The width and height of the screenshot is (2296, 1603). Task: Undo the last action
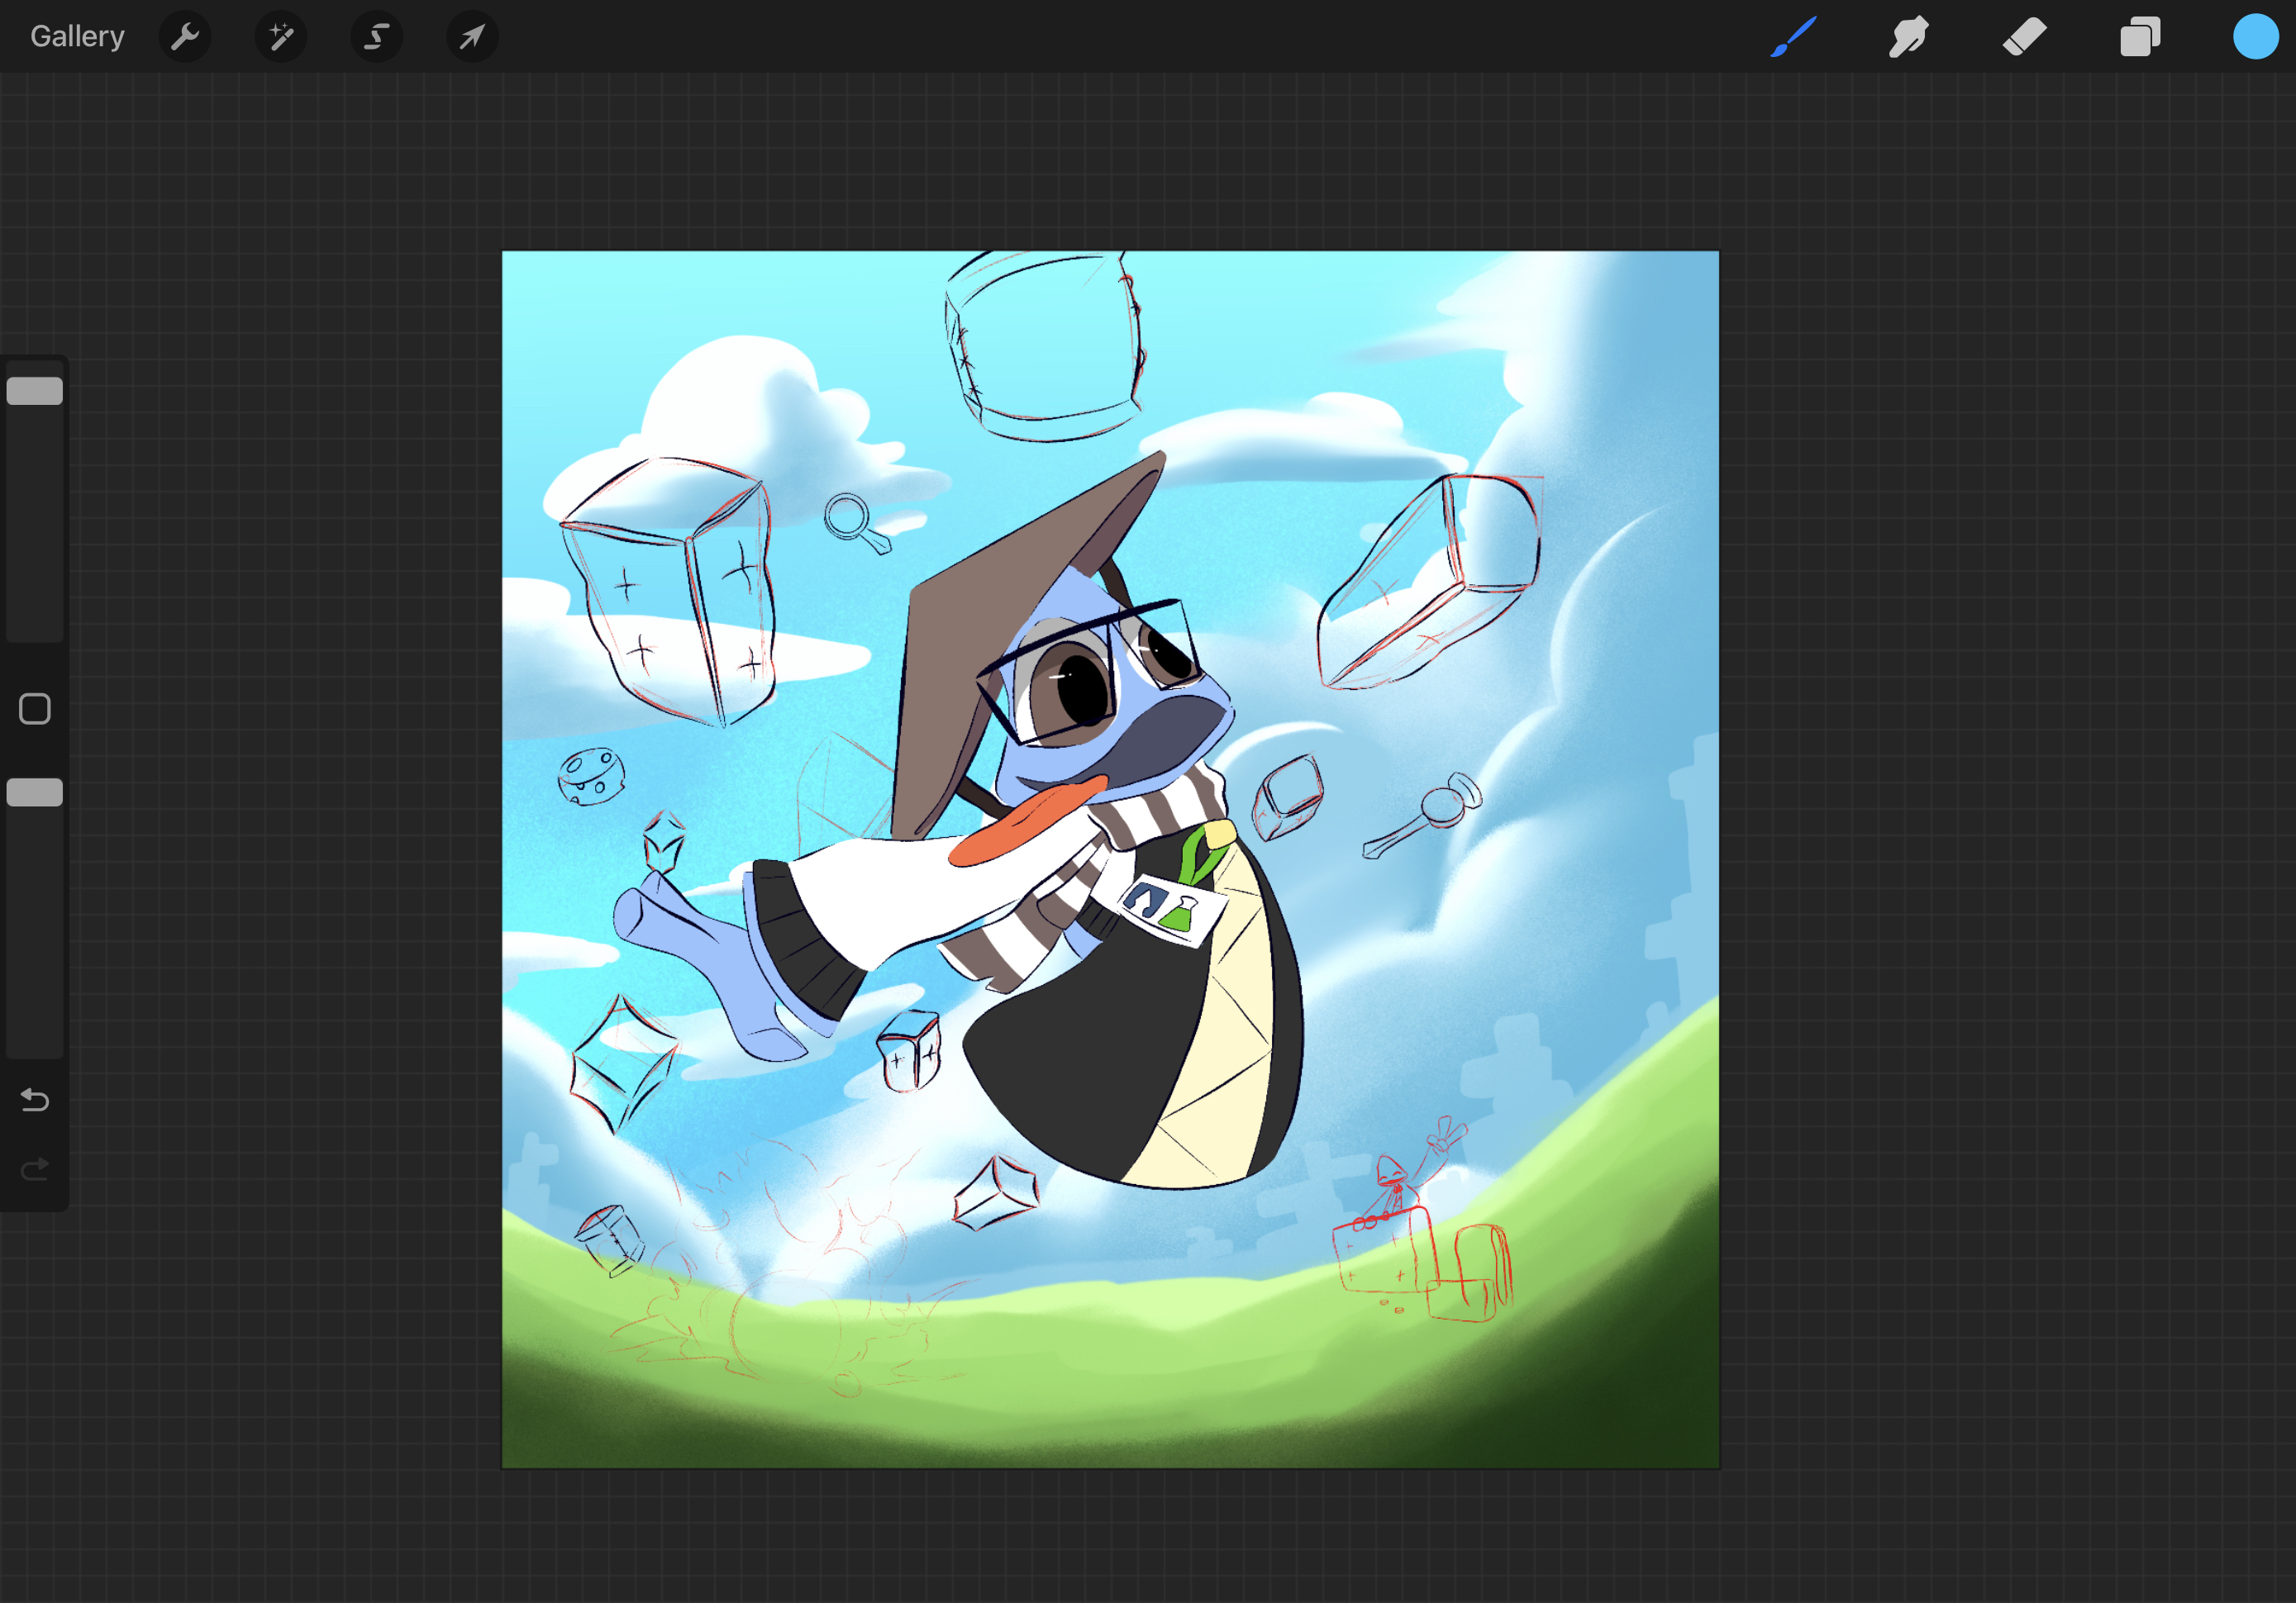click(x=35, y=1100)
